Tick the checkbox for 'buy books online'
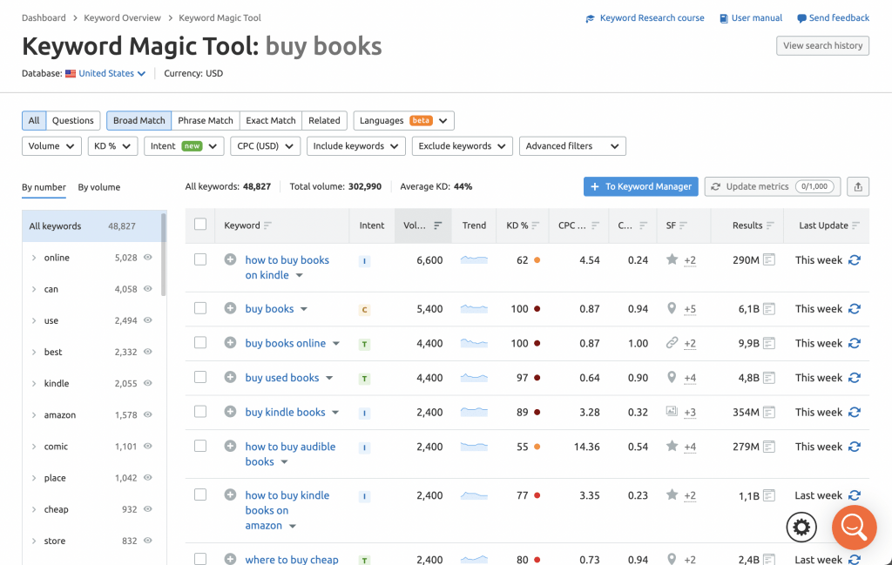Viewport: 892px width, 565px height. [200, 343]
